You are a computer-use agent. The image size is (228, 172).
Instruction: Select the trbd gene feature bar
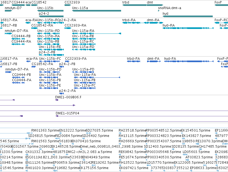134,5
